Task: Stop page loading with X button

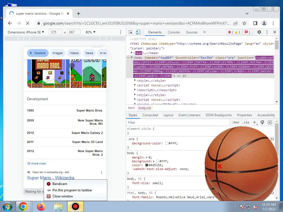Action: point(27,23)
